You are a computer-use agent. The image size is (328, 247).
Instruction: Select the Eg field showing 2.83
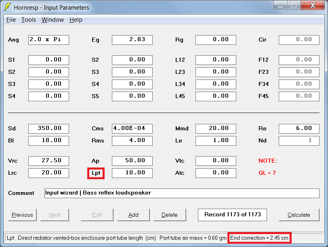pyautogui.click(x=132, y=40)
